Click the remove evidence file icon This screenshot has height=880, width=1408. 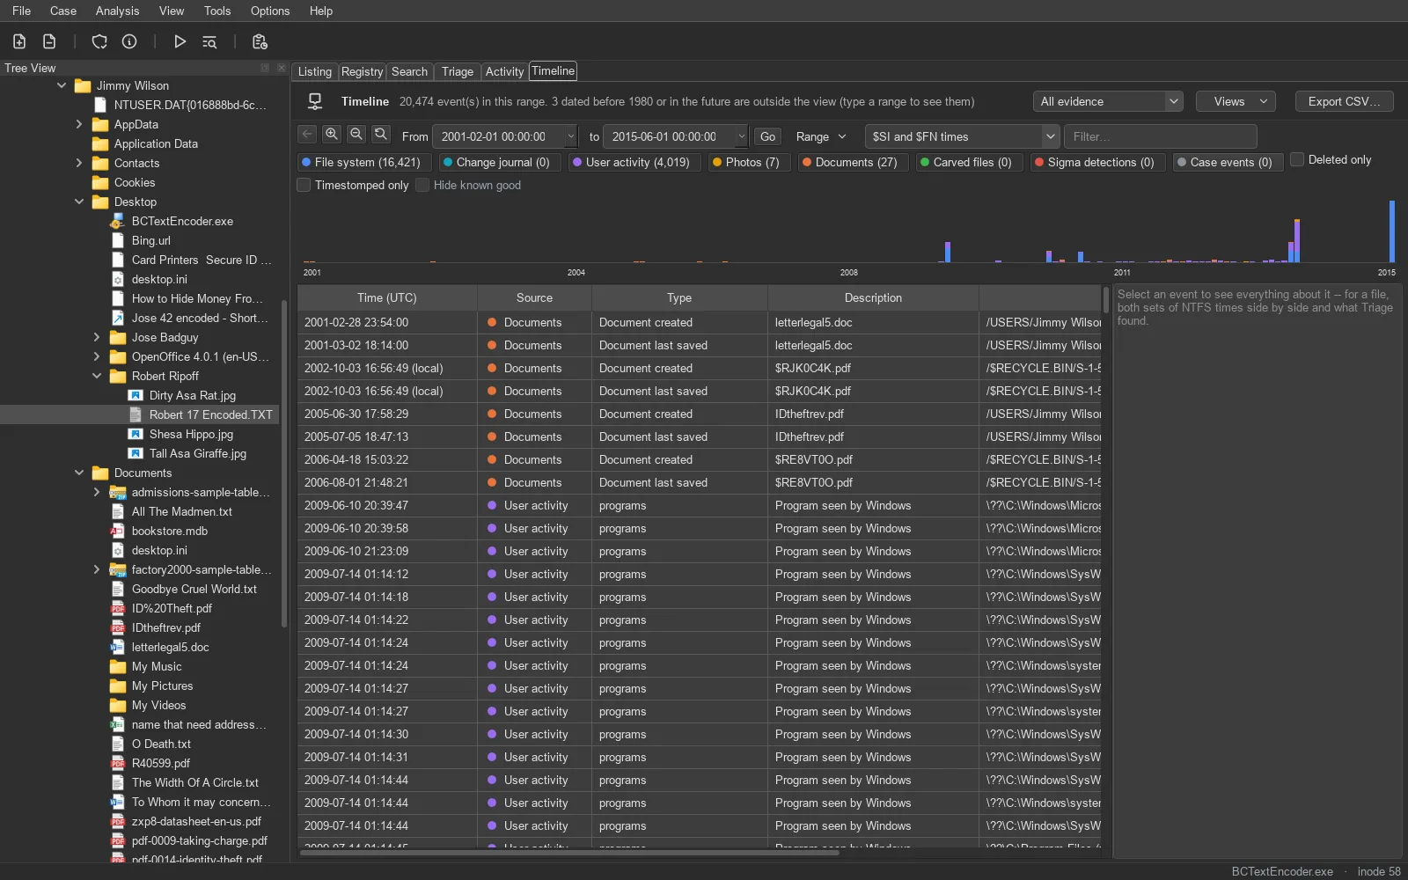click(x=49, y=41)
